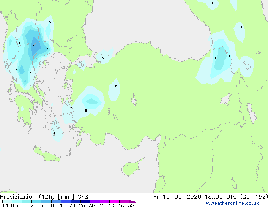Click the legend label '0.1'
This screenshot has height=207, width=268.
tap(5, 205)
